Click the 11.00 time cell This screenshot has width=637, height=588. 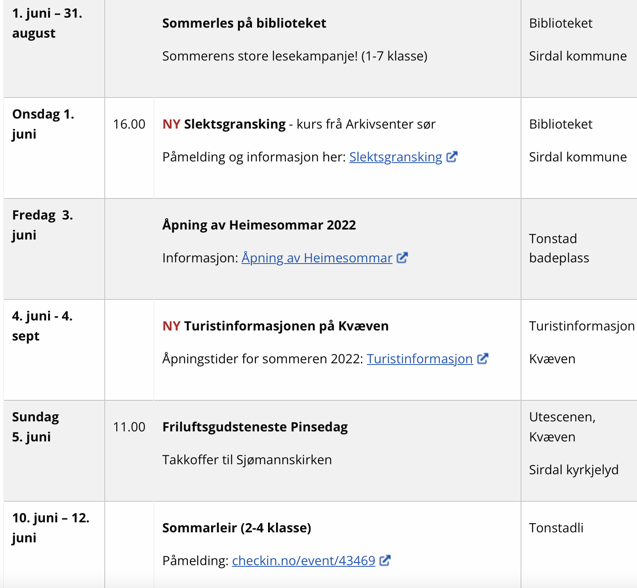pyautogui.click(x=129, y=427)
